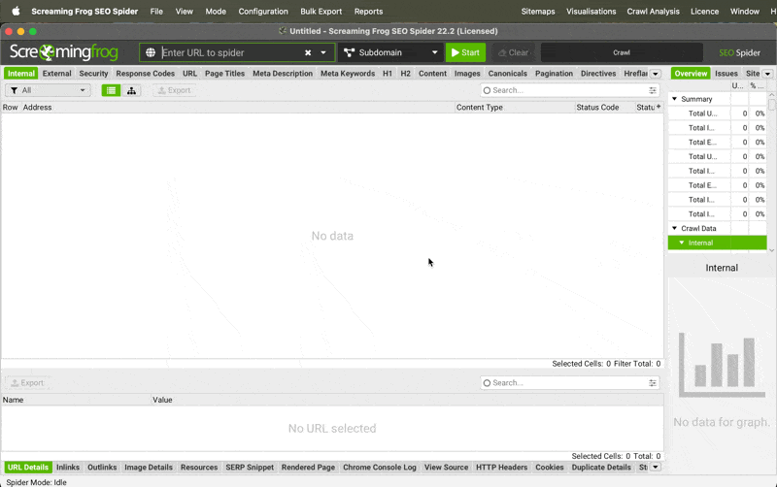Open lower panel search filter options icon
Viewport: 777px width, 487px height.
pos(653,383)
